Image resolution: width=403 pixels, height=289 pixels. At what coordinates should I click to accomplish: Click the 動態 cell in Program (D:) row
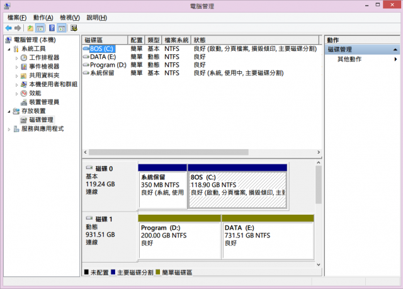point(154,65)
